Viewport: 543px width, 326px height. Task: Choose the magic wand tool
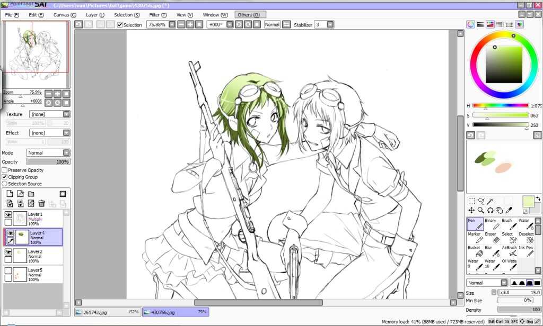[x=490, y=201]
